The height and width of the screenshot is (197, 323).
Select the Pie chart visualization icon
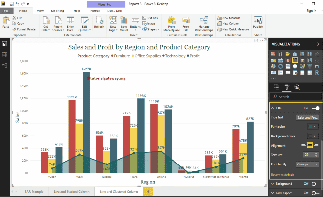coord(273,66)
